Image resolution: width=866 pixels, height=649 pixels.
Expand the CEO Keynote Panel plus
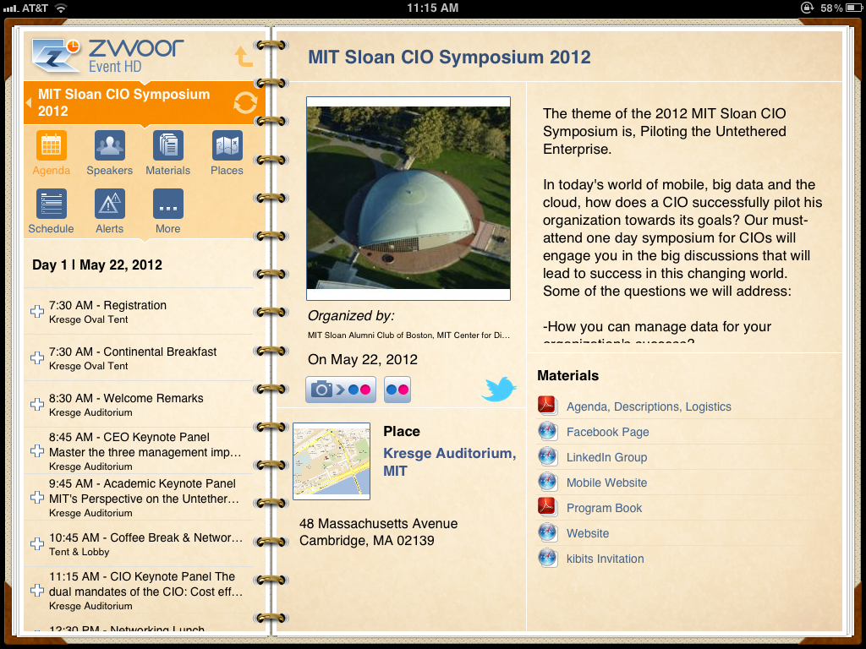37,451
